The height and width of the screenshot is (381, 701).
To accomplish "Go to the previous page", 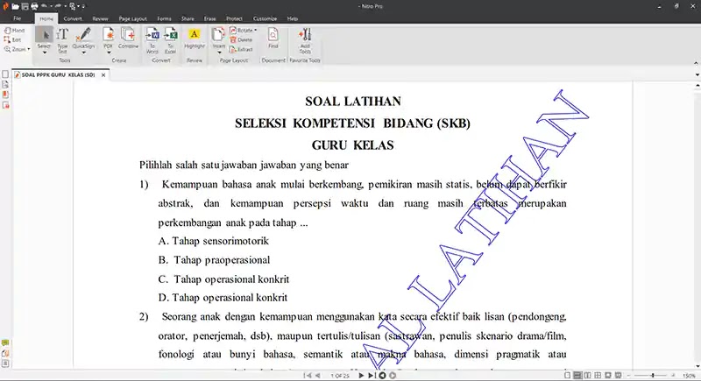I will 317,376.
